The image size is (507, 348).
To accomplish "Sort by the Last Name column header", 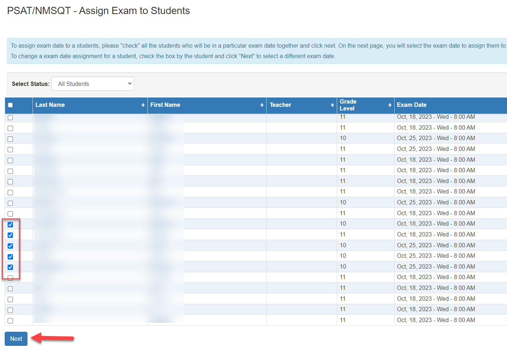I will tap(90, 105).
